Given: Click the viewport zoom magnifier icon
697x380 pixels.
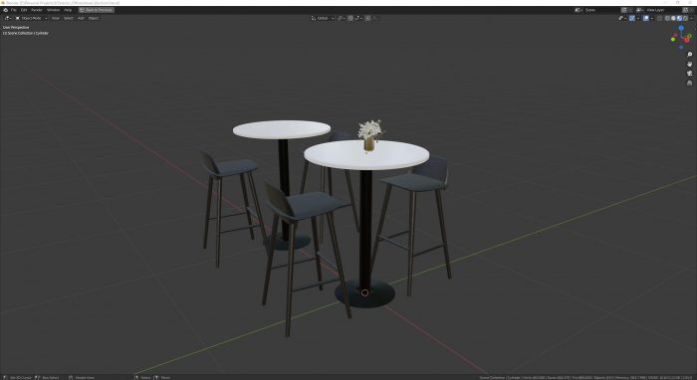Looking at the screenshot, I should 689,55.
